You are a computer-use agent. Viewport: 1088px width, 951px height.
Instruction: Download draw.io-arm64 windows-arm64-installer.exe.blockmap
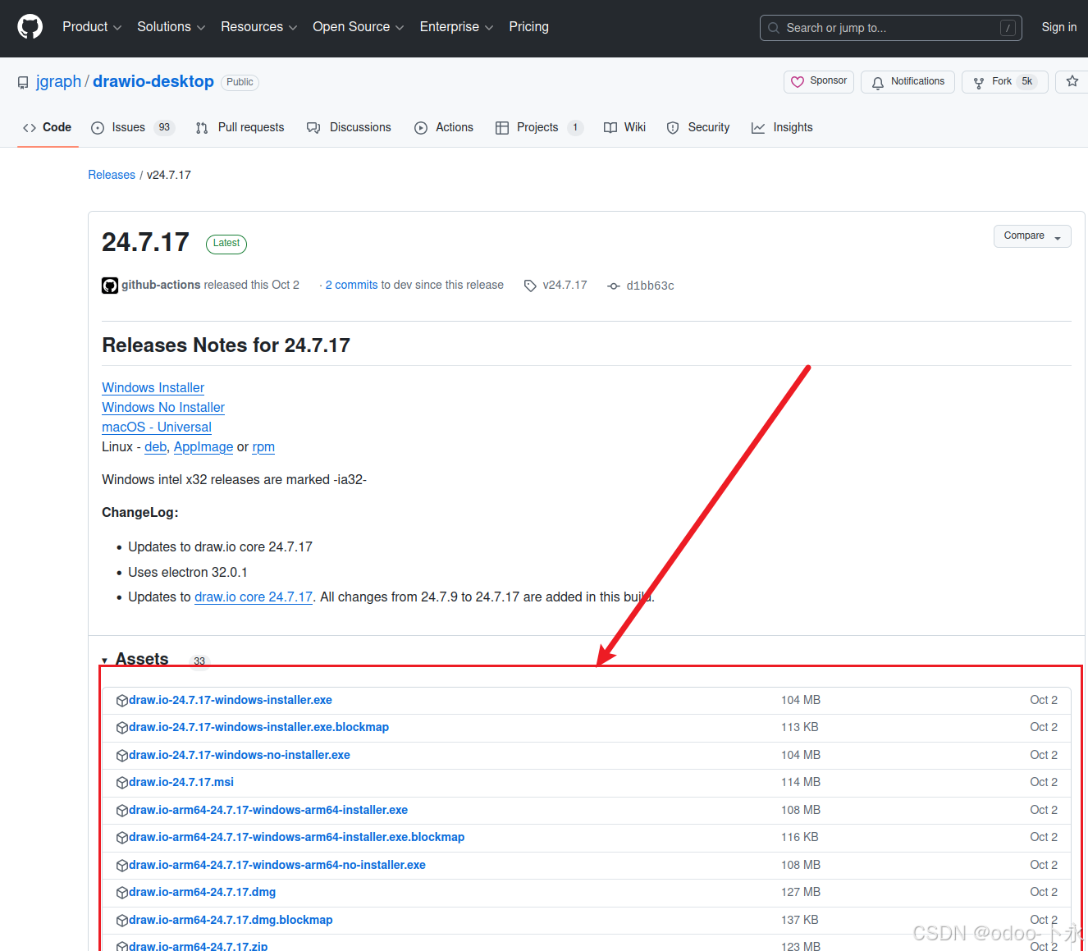[296, 837]
